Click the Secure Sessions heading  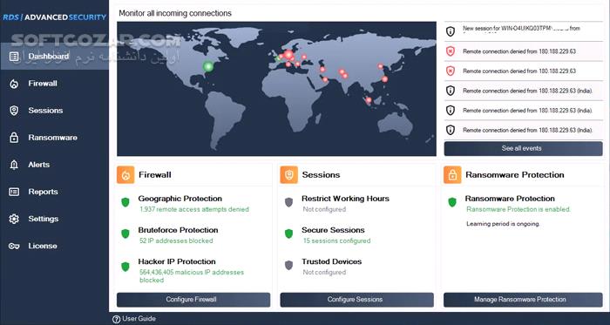333,230
